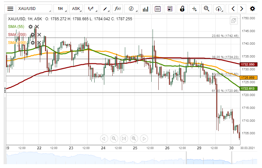Toggle the crosshair cursor tool

pyautogui.click(x=194, y=9)
